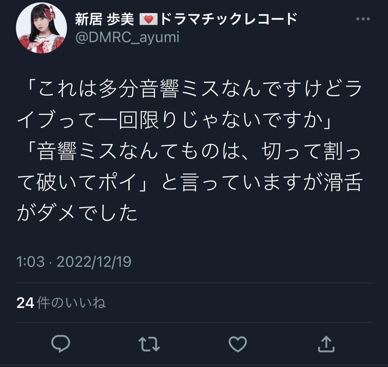Click the bold 24 likes count
This screenshot has width=388, height=367.
pyautogui.click(x=25, y=303)
